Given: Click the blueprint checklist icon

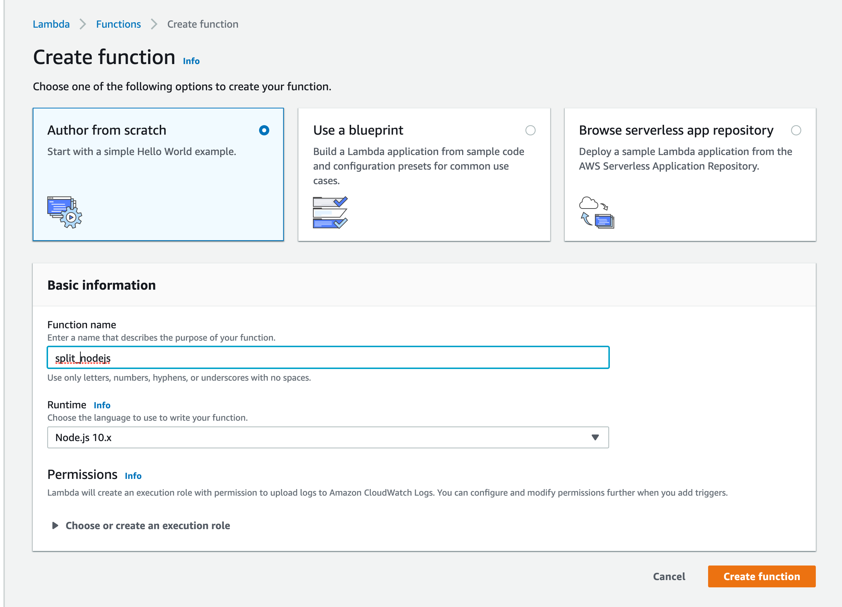Looking at the screenshot, I should pyautogui.click(x=330, y=213).
